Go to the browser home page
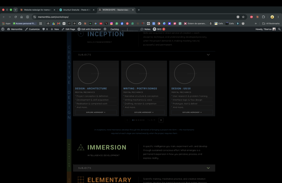 (21, 17)
